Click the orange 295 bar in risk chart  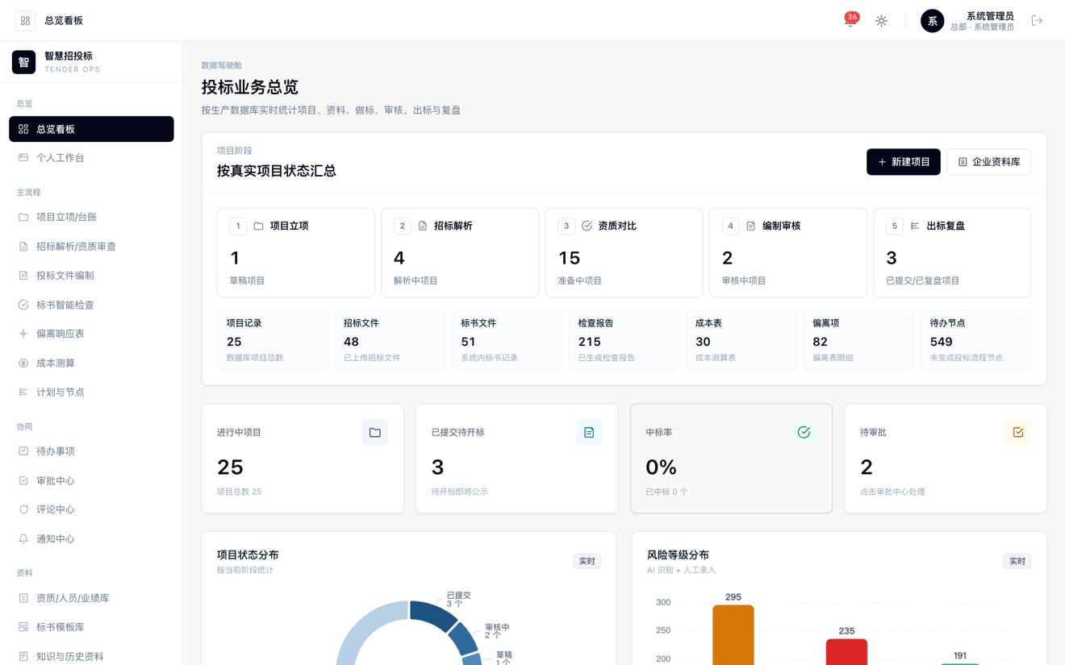point(733,635)
